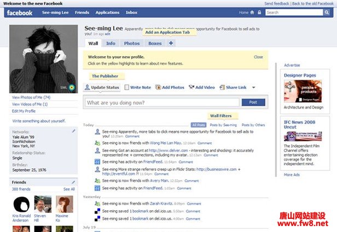337x232 pixels.
Task: Click icon beside Wong Mei Lan May story
Action: click(x=97, y=143)
